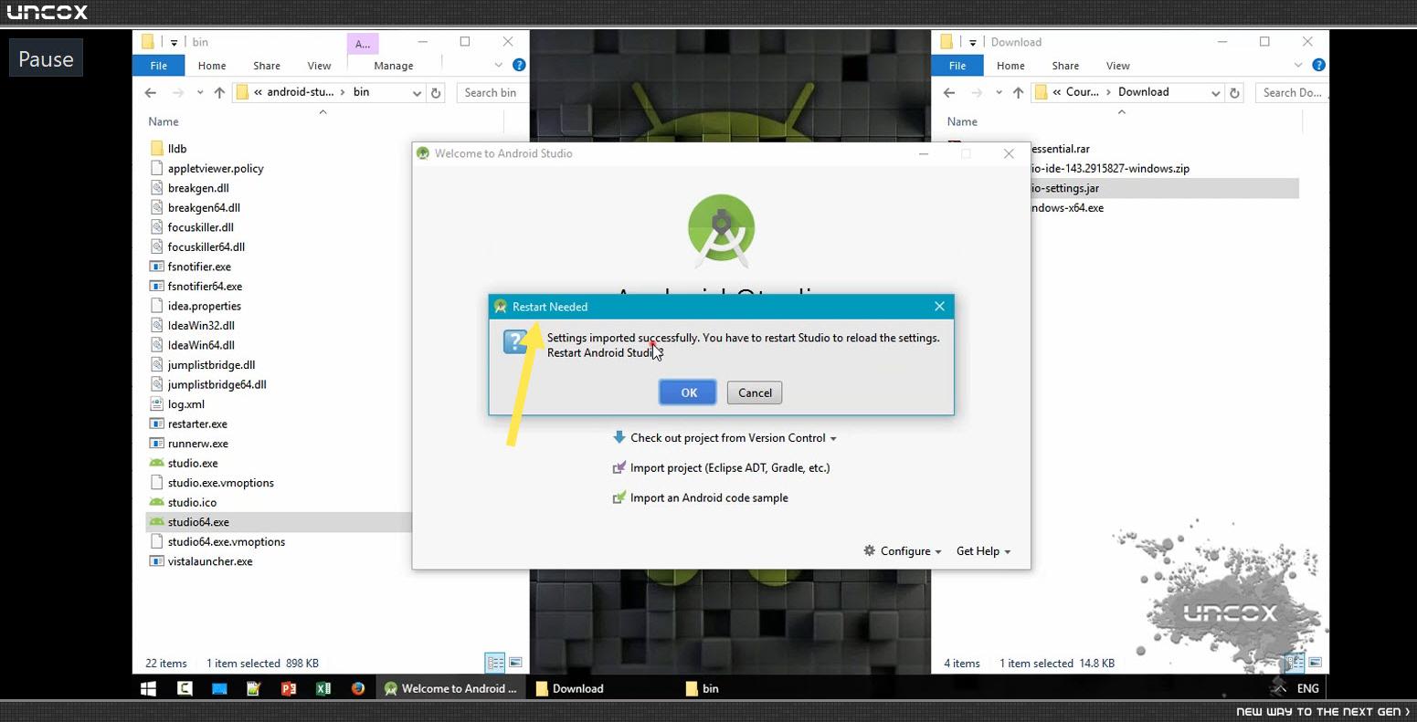Open Share tab in Download window
This screenshot has width=1417, height=722.
coord(1065,66)
